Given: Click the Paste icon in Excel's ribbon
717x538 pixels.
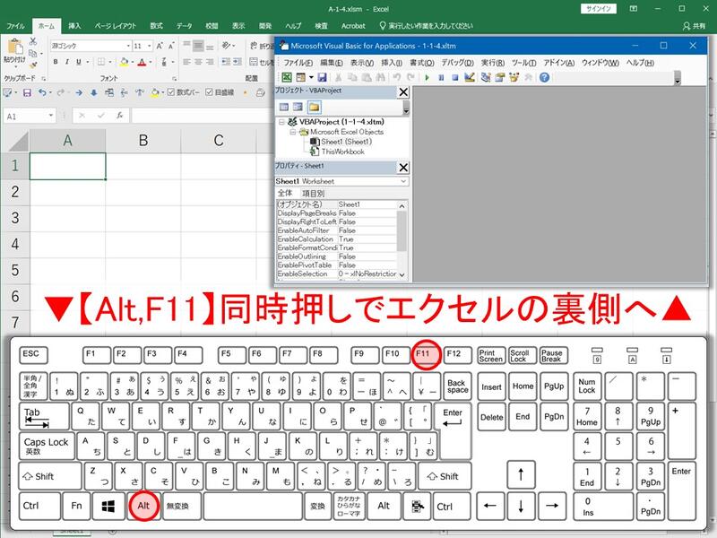Looking at the screenshot, I should tap(14, 47).
